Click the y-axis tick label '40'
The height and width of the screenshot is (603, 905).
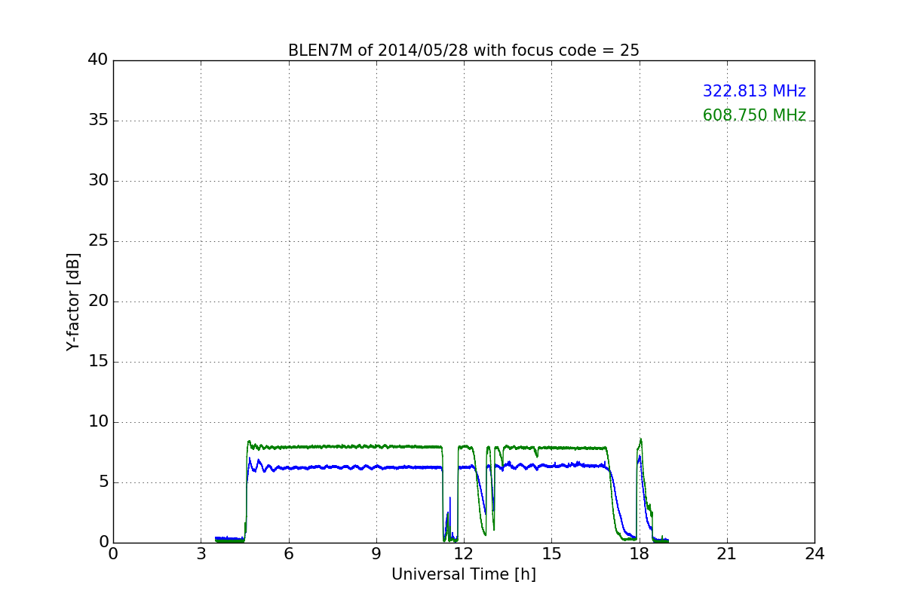[98, 60]
